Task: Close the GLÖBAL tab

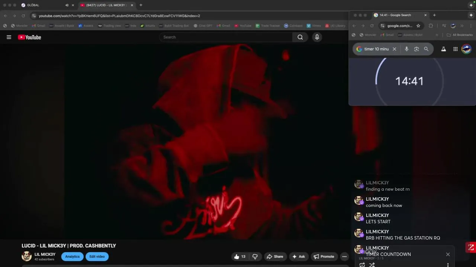Action: [x=73, y=5]
